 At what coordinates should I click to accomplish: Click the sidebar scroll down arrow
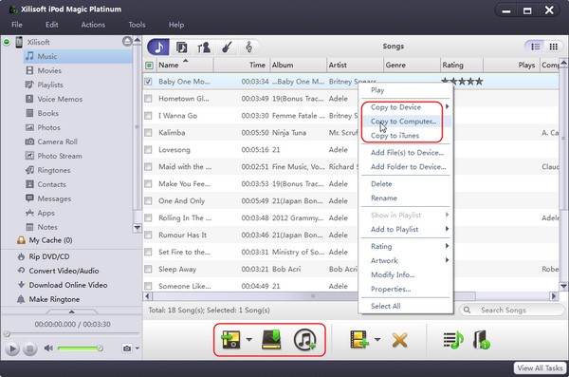[138, 228]
